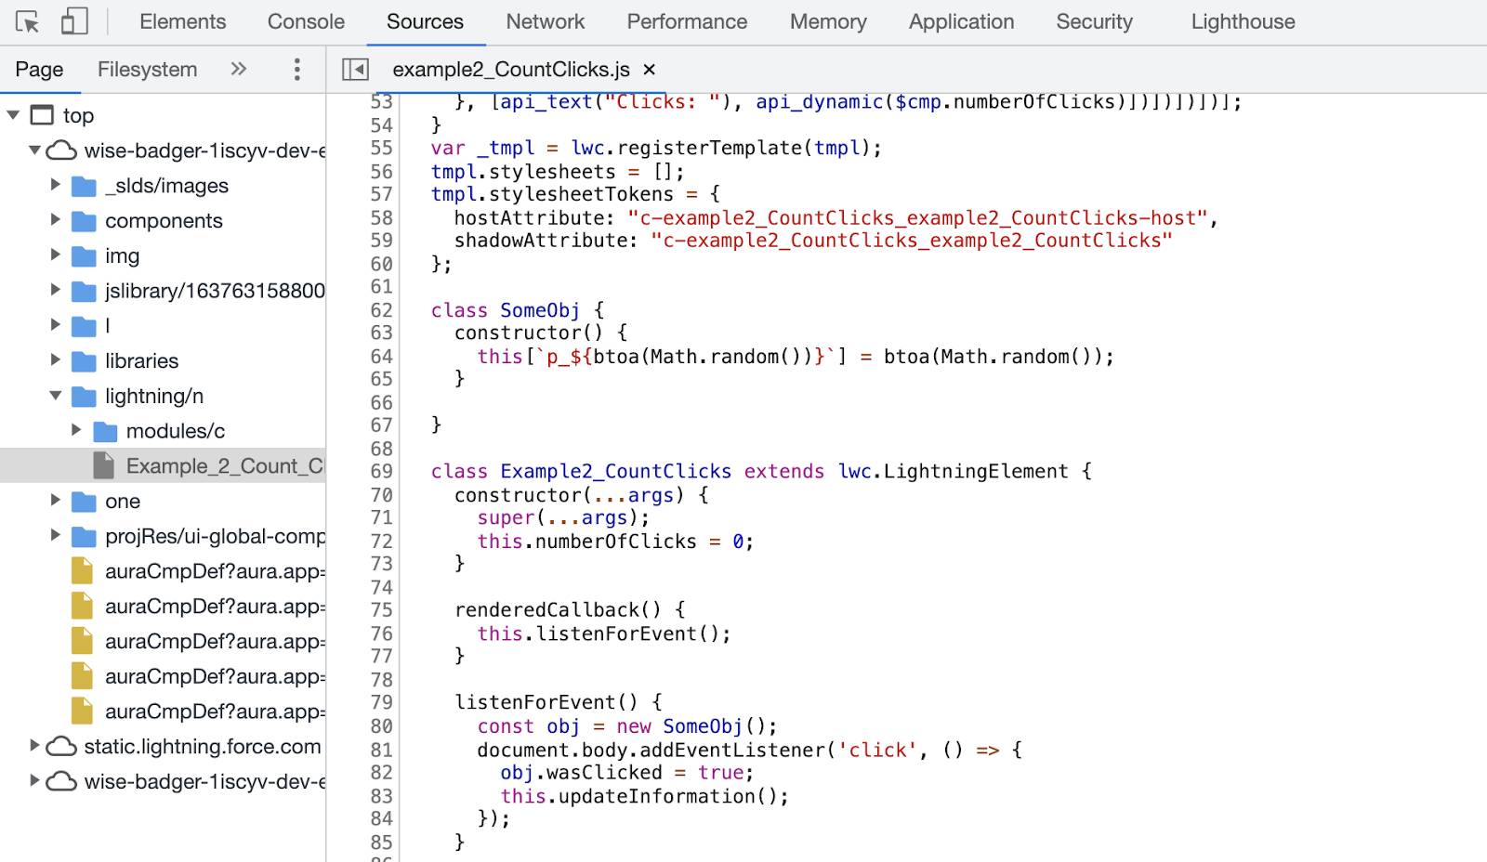Expand the projRes/ui-global-comp folder
Screen dimensions: 1487x862
point(55,536)
